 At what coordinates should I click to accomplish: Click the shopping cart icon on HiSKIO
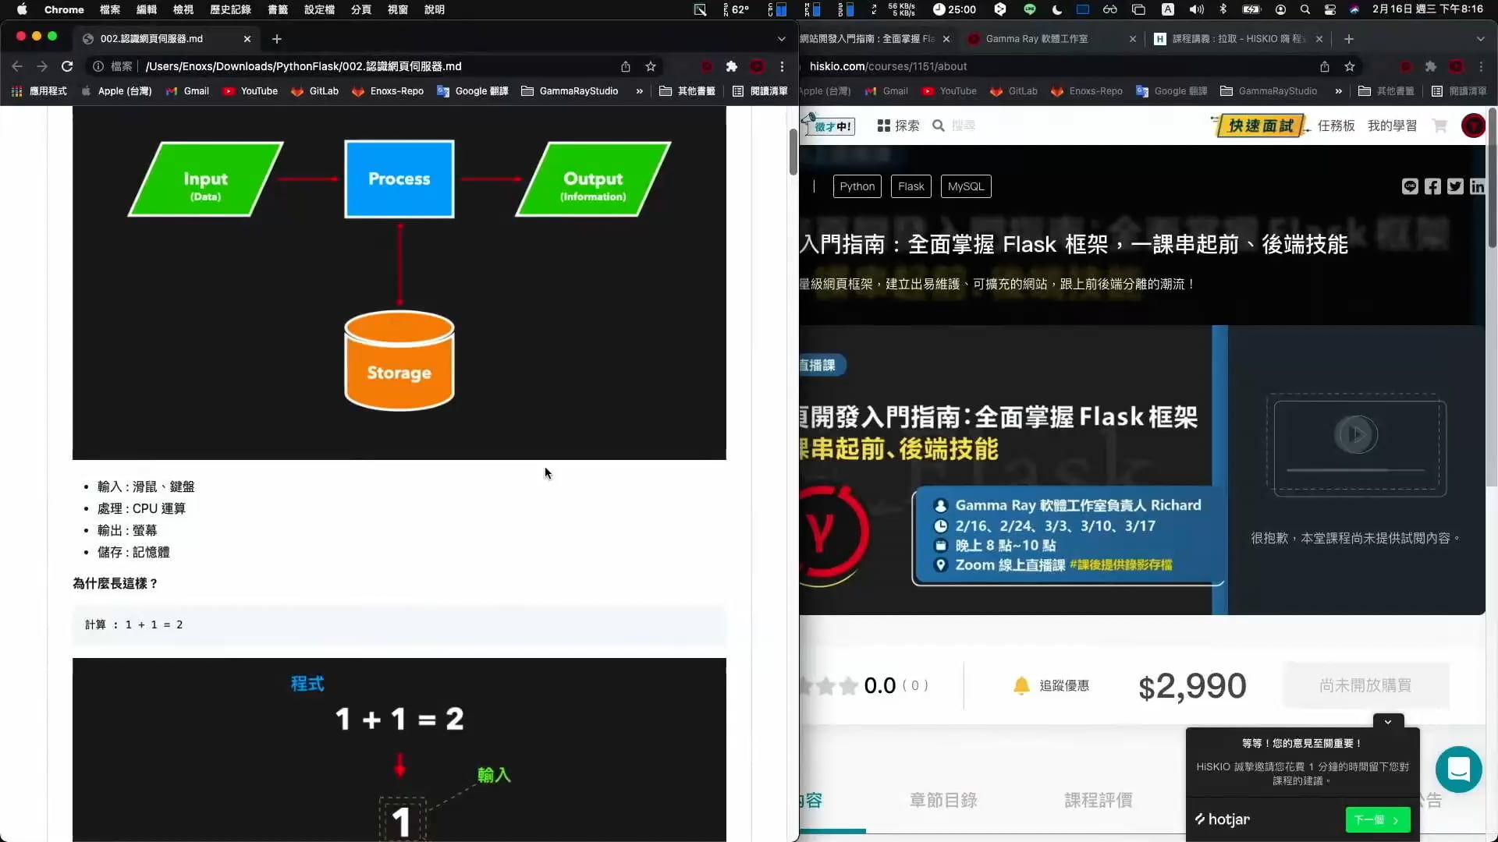pyautogui.click(x=1439, y=126)
